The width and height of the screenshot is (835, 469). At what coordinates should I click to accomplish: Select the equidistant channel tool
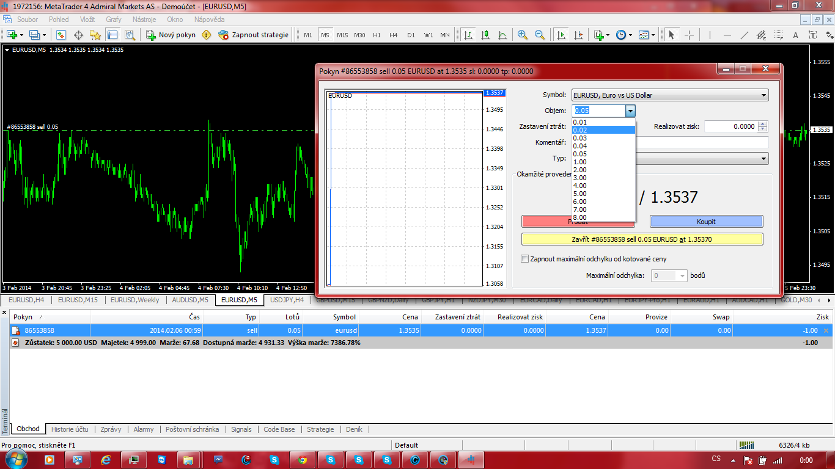pyautogui.click(x=761, y=35)
